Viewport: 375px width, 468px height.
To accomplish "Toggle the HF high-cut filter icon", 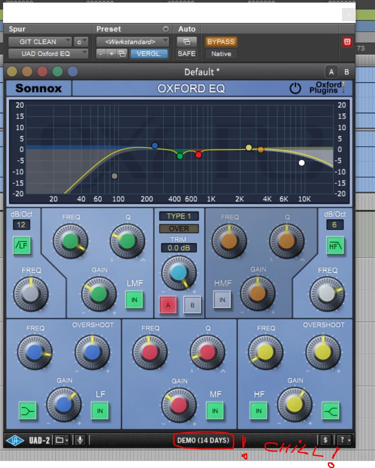I will pos(335,245).
